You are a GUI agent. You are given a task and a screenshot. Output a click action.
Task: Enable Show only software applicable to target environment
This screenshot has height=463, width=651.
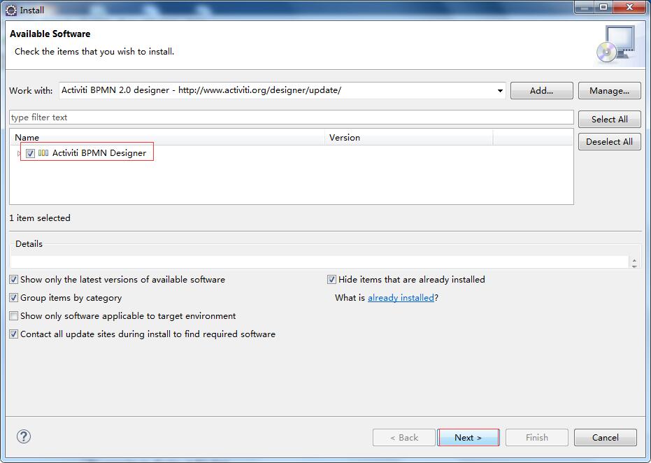tap(14, 316)
